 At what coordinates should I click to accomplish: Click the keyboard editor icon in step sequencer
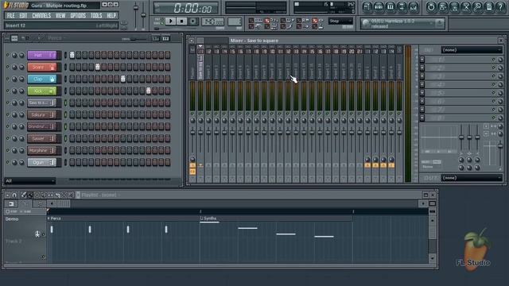coord(165,39)
